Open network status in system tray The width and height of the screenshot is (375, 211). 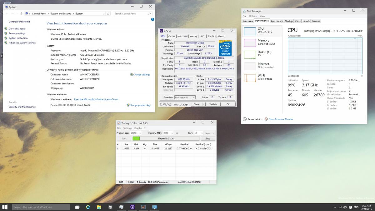point(340,207)
